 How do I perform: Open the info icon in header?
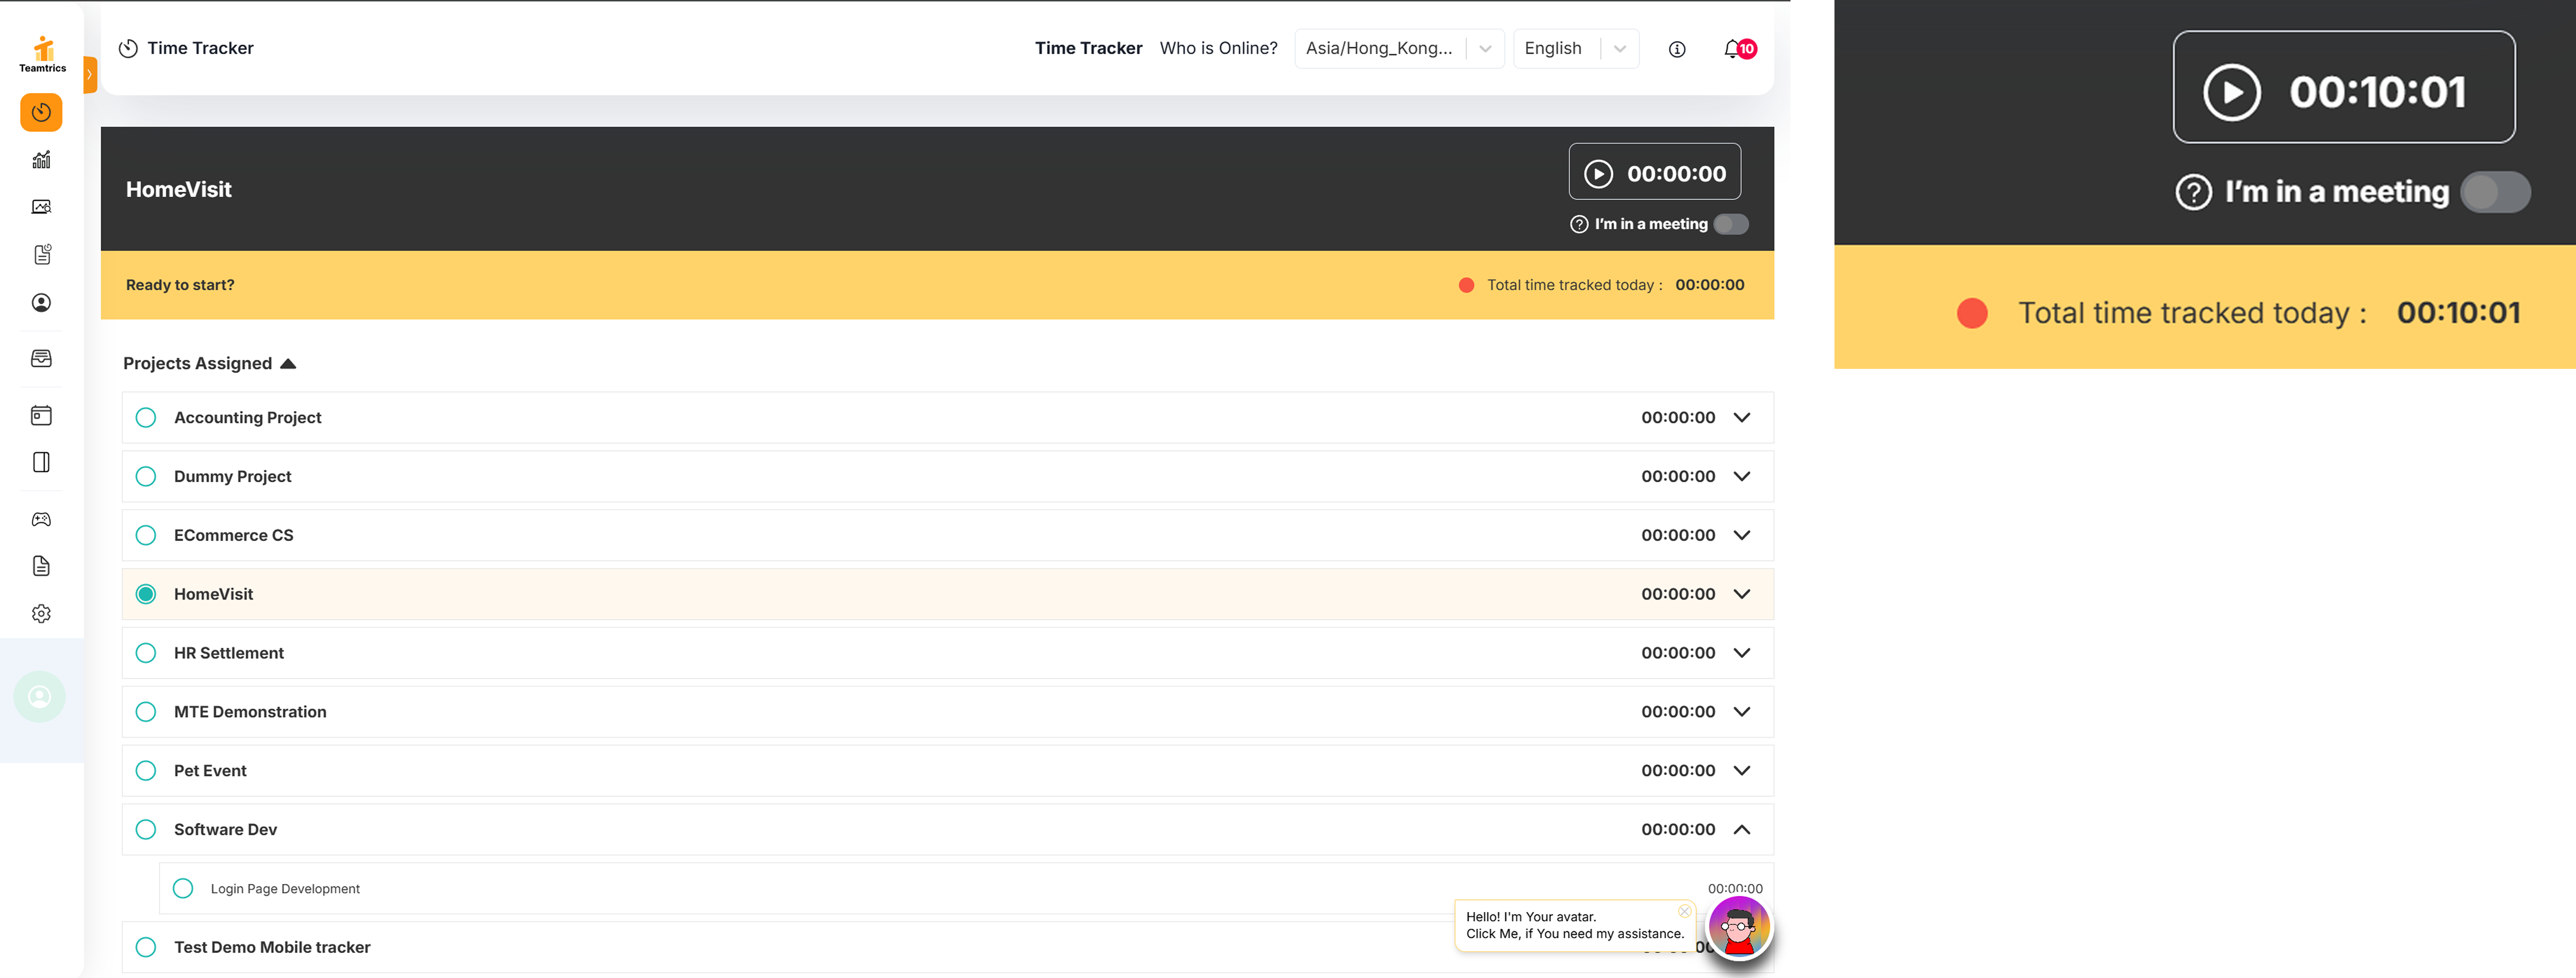point(1677,49)
